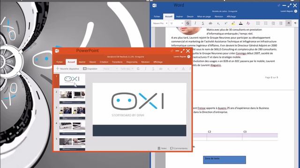Open the Fichier tab in PowerPoint
The height and width of the screenshot is (168, 300).
click(x=60, y=62)
